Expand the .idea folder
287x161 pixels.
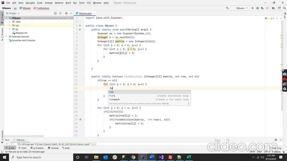[x=10, y=21]
